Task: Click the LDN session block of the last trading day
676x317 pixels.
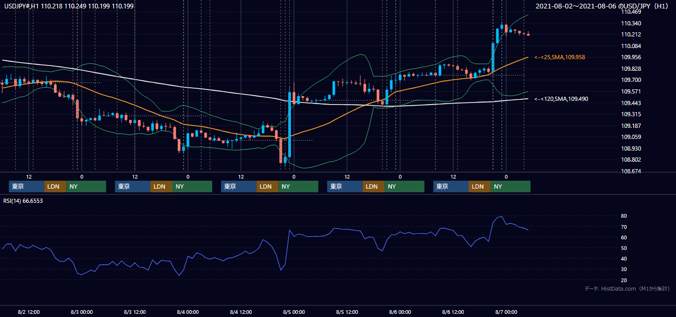Action: (x=479, y=187)
